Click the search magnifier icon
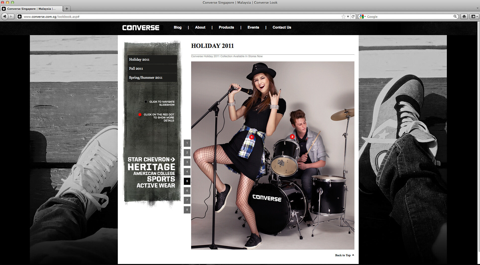This screenshot has height=265, width=480. (455, 17)
